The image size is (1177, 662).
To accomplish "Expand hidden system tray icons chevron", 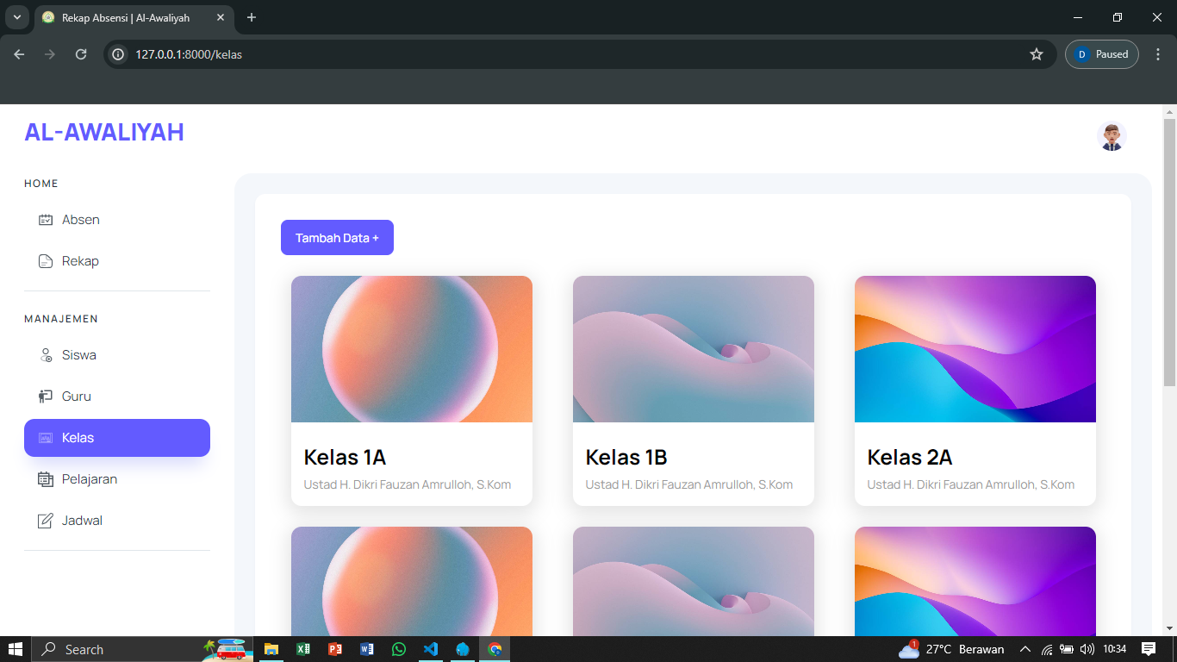I will point(1024,649).
